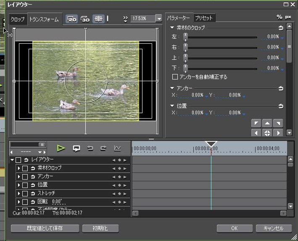
Task: Undo the last layouter change
Action: click(90, 148)
